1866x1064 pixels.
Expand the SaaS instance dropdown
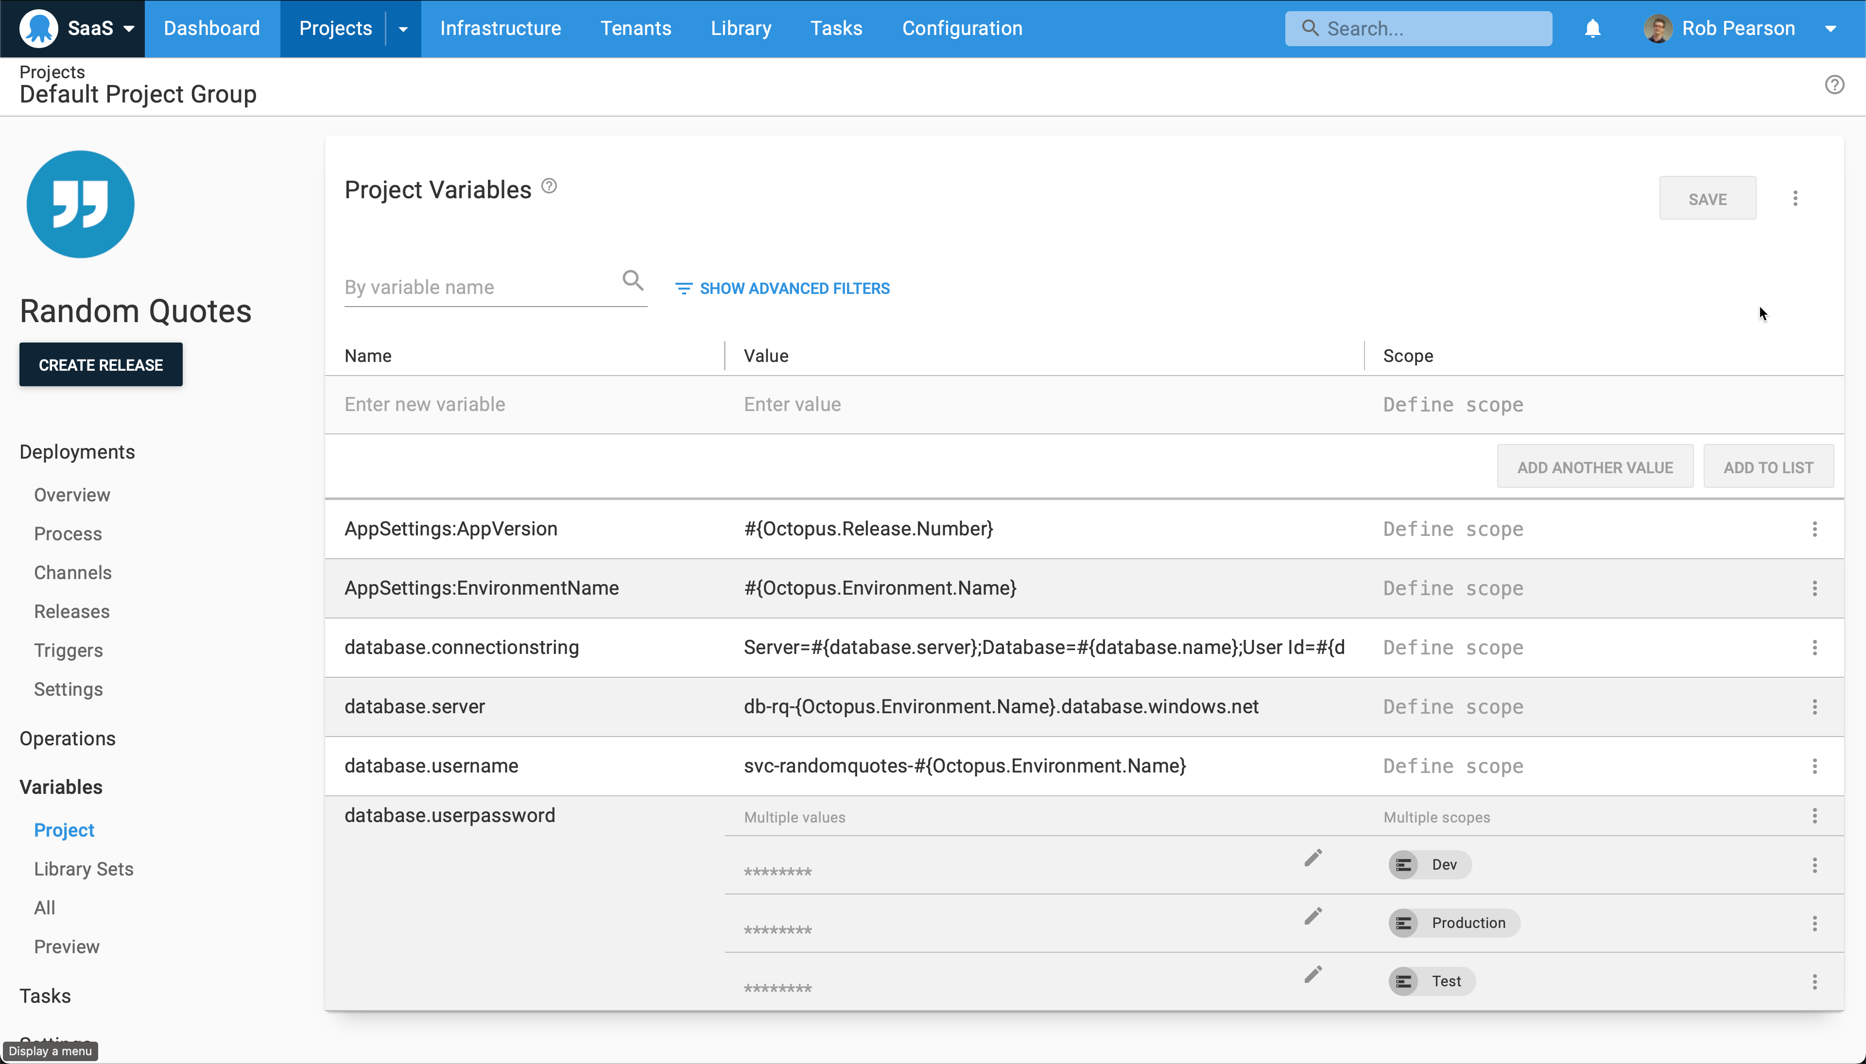click(x=130, y=28)
